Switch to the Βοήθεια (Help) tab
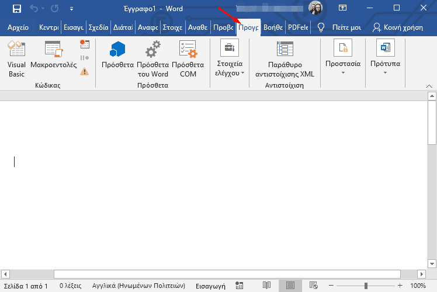This screenshot has width=437, height=292. 273,27
